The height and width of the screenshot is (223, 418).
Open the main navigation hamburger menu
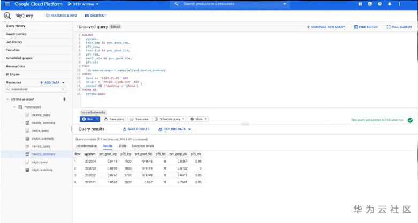click(7, 4)
